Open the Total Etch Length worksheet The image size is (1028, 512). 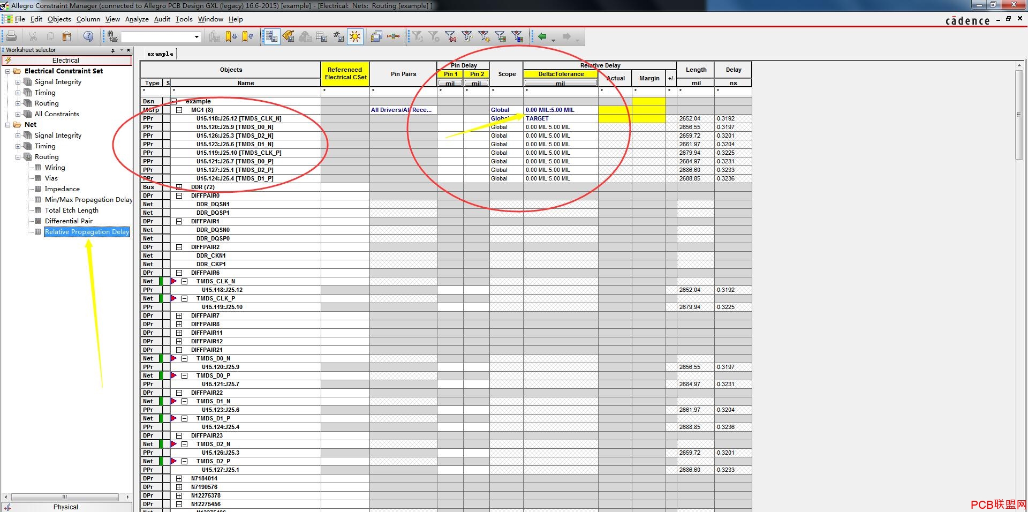point(72,210)
